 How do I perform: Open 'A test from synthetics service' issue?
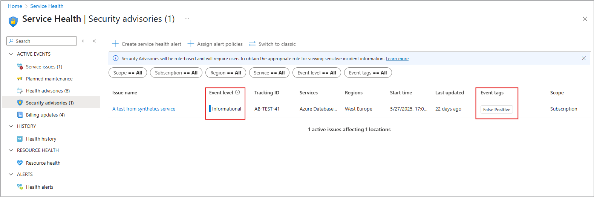[144, 109]
